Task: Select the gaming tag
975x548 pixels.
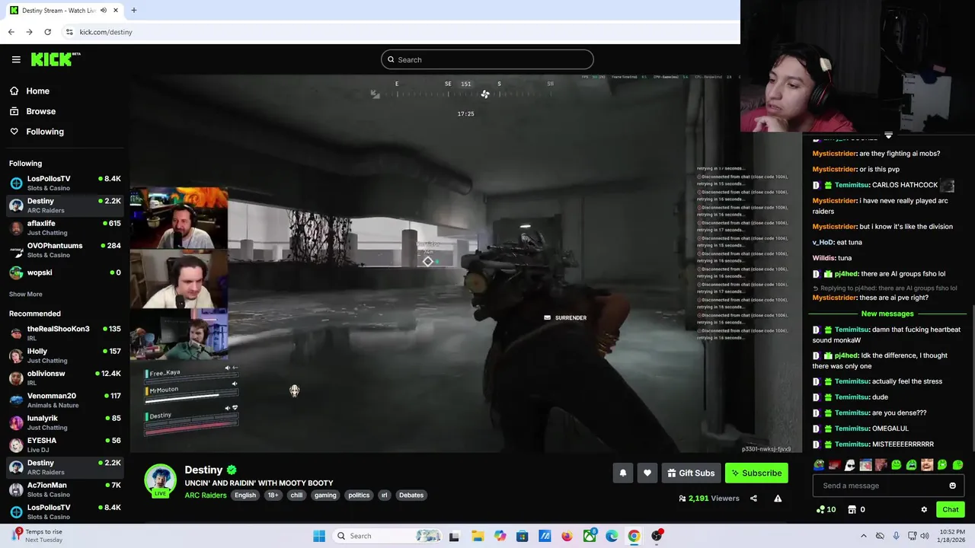Action: click(325, 495)
